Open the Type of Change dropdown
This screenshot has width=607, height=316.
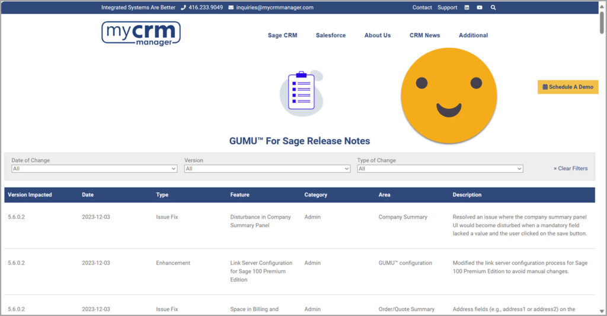(440, 169)
